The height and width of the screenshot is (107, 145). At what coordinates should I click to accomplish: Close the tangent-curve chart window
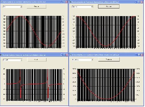pos(67,55)
